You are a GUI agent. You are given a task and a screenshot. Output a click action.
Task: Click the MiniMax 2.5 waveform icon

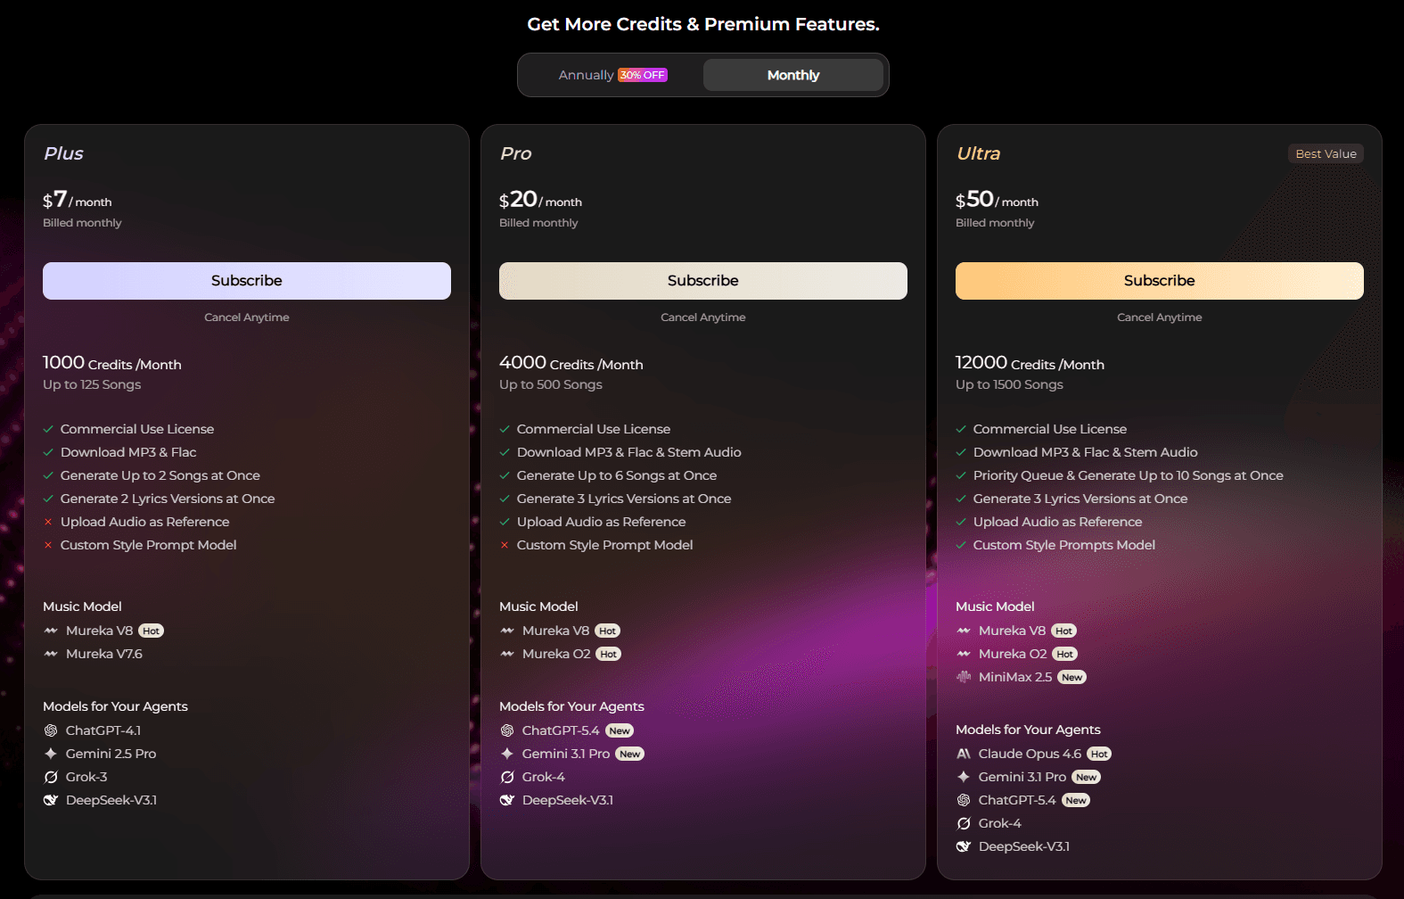[x=963, y=677]
